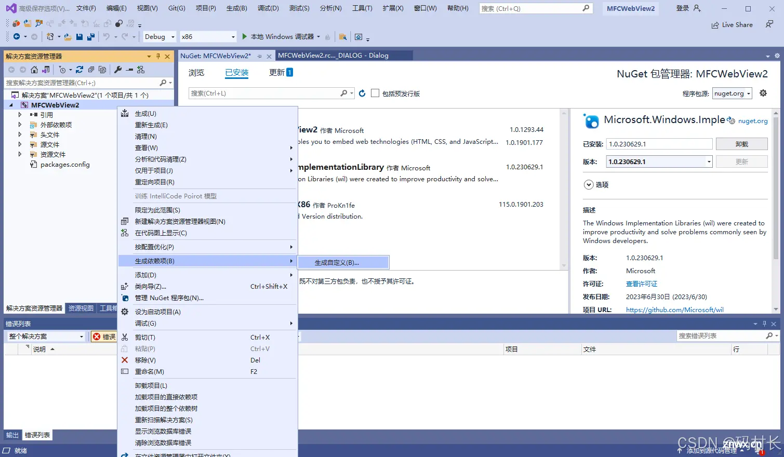Click the class diagram view icon in Solution Explorer
784x457 pixels.
[x=141, y=70]
